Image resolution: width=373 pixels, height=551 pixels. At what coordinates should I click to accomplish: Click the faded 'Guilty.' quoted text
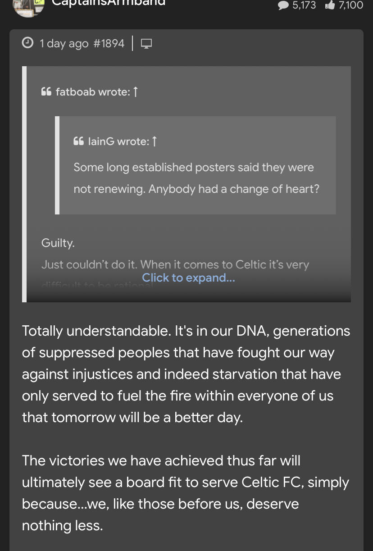coord(58,243)
